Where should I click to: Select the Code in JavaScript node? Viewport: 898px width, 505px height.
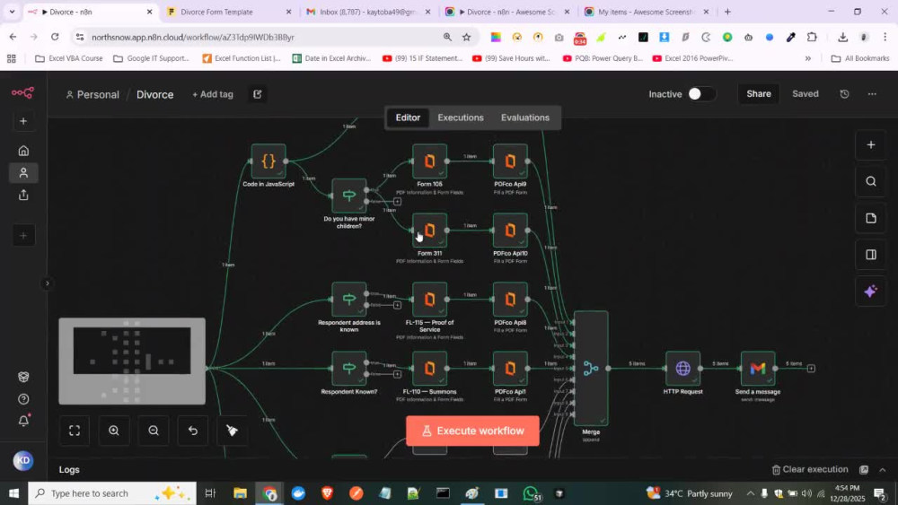tap(268, 161)
